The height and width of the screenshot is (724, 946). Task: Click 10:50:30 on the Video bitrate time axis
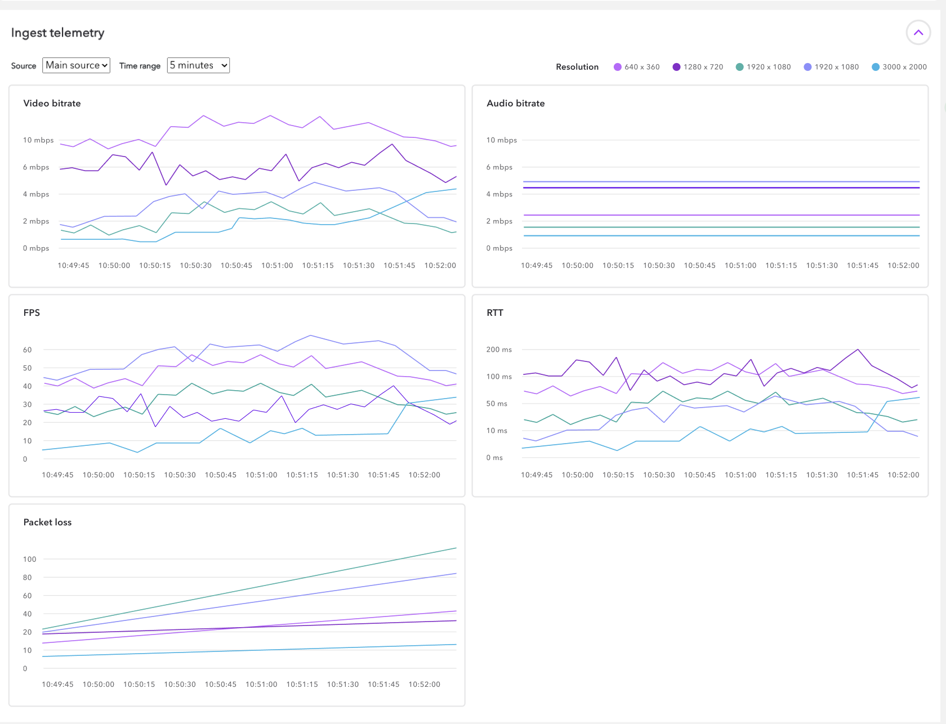[195, 266]
